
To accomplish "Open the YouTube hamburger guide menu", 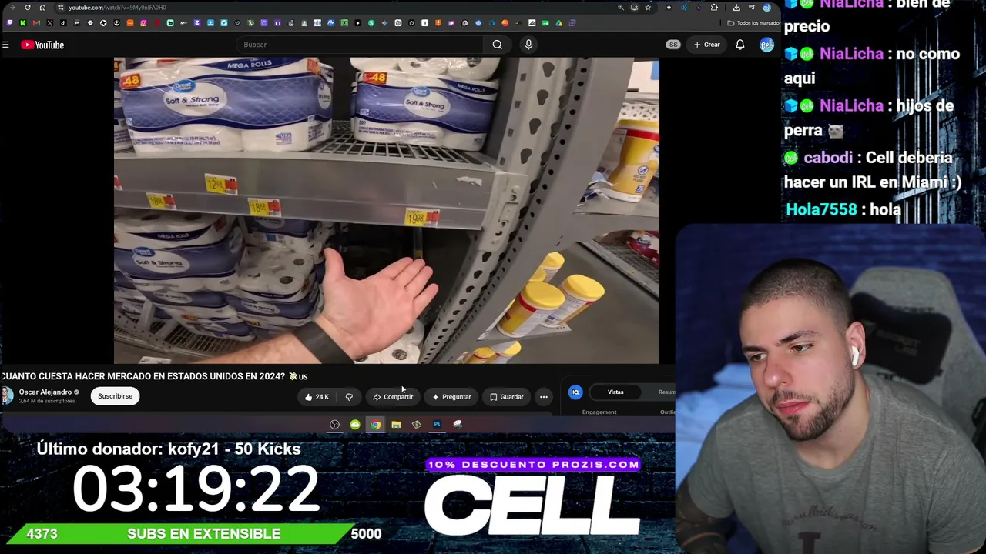I will 5,45.
